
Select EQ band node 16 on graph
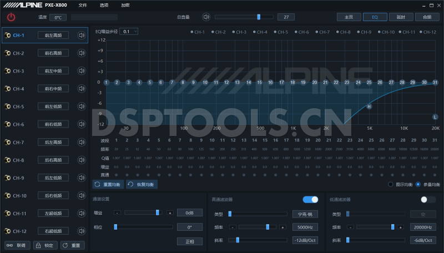point(270,82)
